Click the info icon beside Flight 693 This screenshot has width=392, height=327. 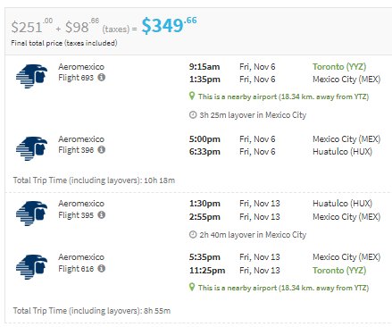tap(102, 78)
